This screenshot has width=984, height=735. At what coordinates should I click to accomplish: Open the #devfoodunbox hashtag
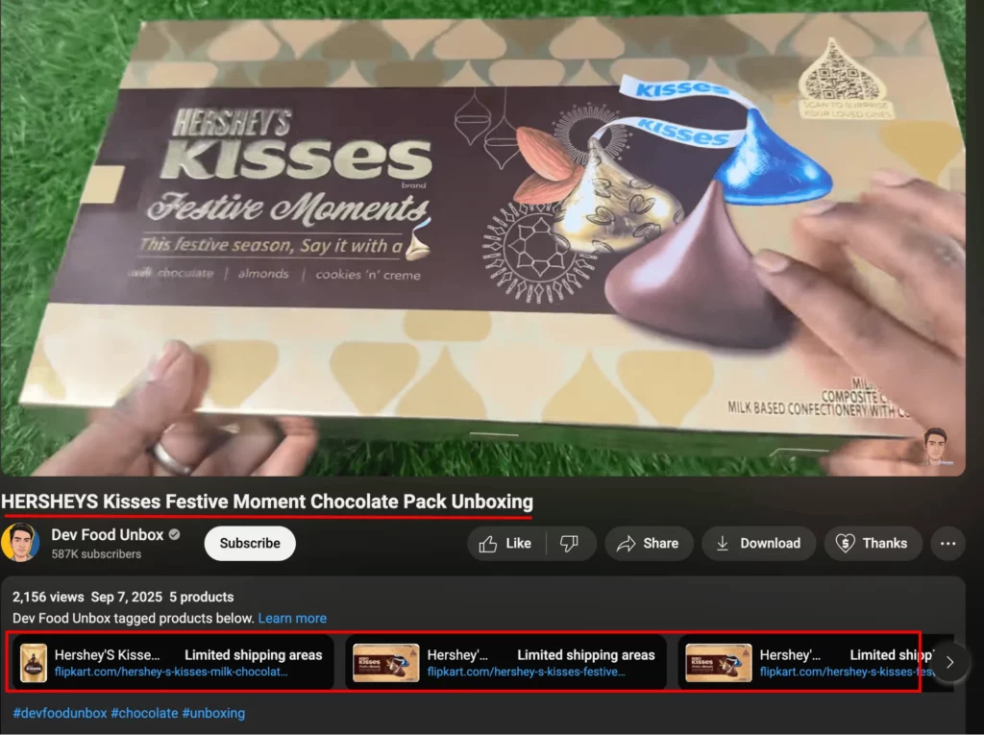pos(60,713)
